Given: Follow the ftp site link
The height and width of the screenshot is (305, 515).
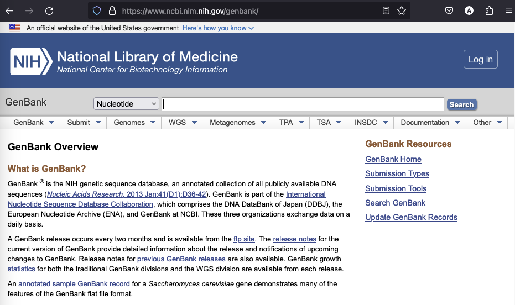Looking at the screenshot, I should coord(244,239).
